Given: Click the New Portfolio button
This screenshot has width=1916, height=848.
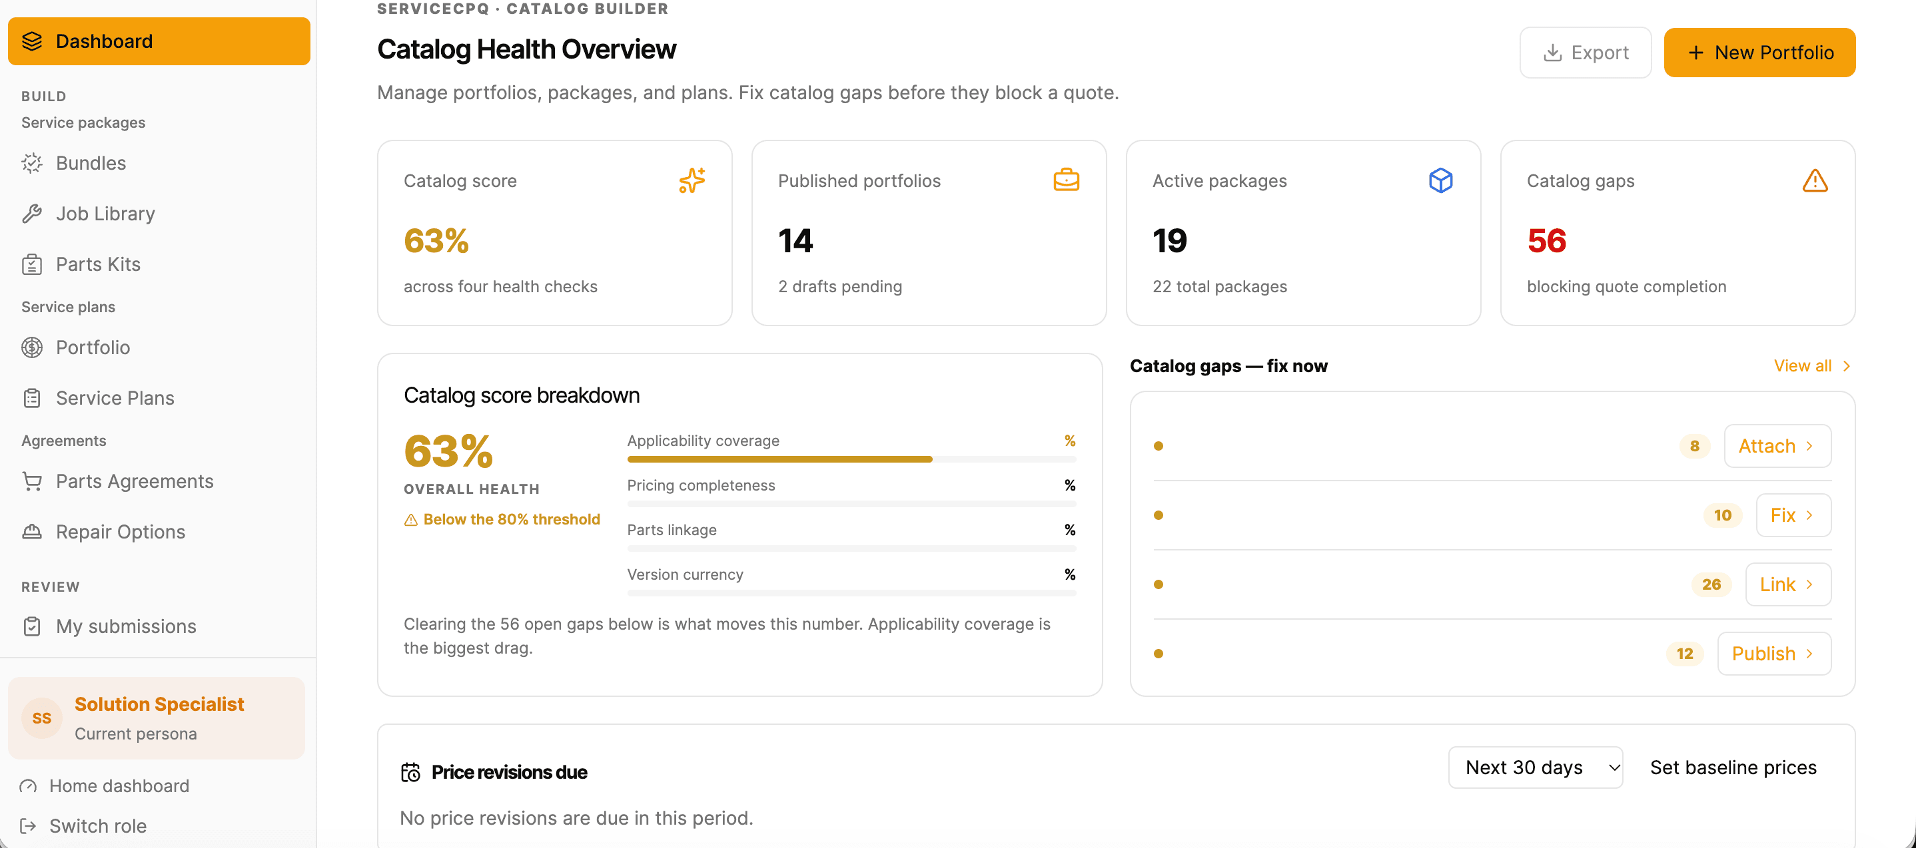Looking at the screenshot, I should (1759, 53).
